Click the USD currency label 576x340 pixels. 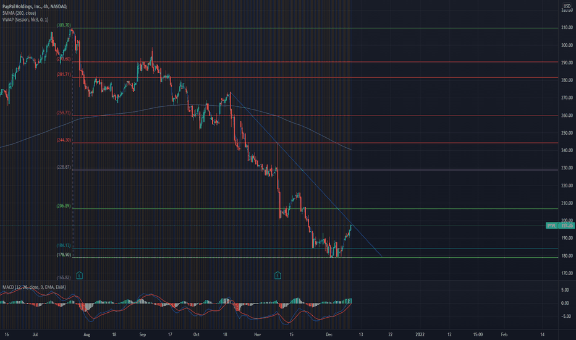click(x=567, y=6)
